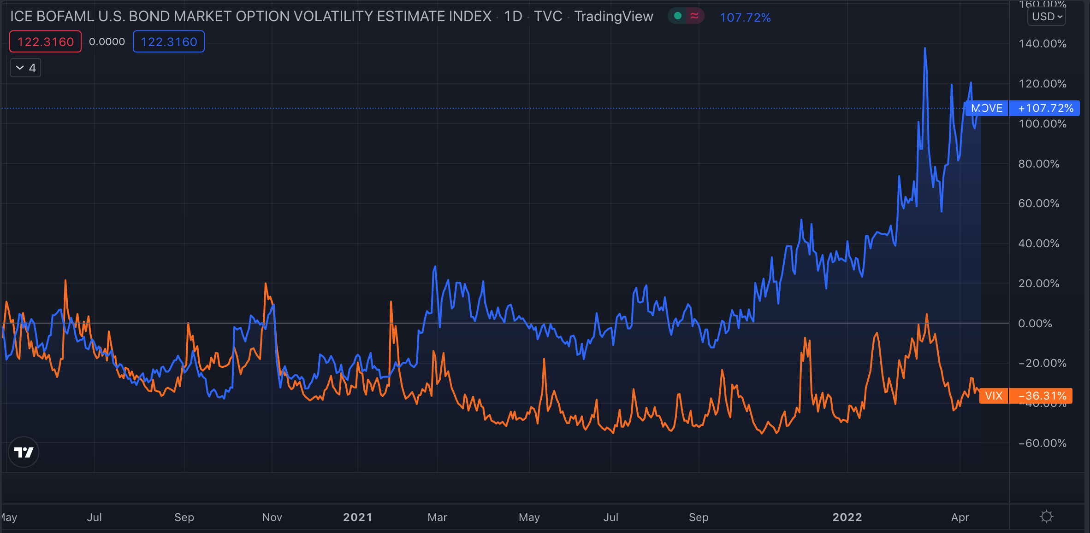Click the orange VIX series label
This screenshot has width=1090, height=533.
click(994, 396)
